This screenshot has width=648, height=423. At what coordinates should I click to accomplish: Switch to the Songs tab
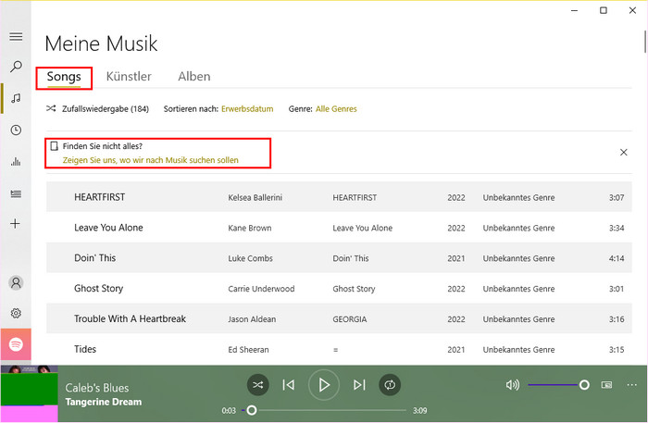[64, 77]
